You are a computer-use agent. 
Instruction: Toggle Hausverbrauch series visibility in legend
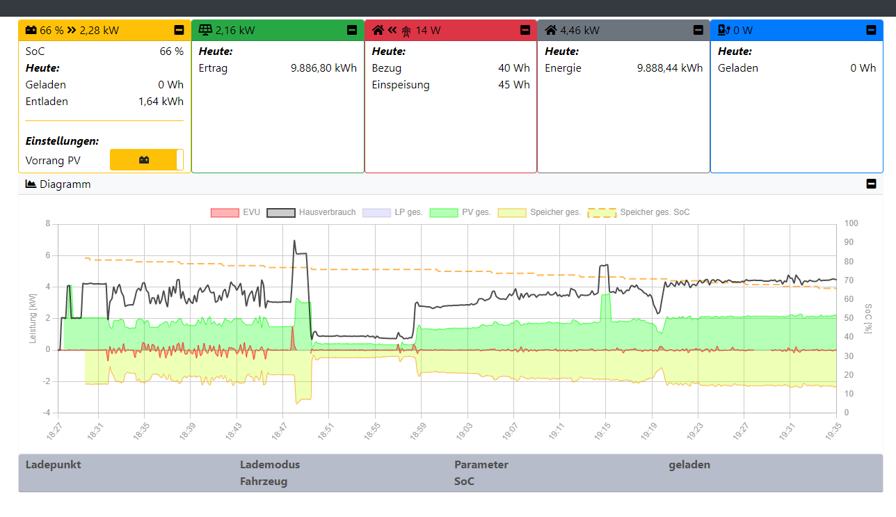[310, 212]
